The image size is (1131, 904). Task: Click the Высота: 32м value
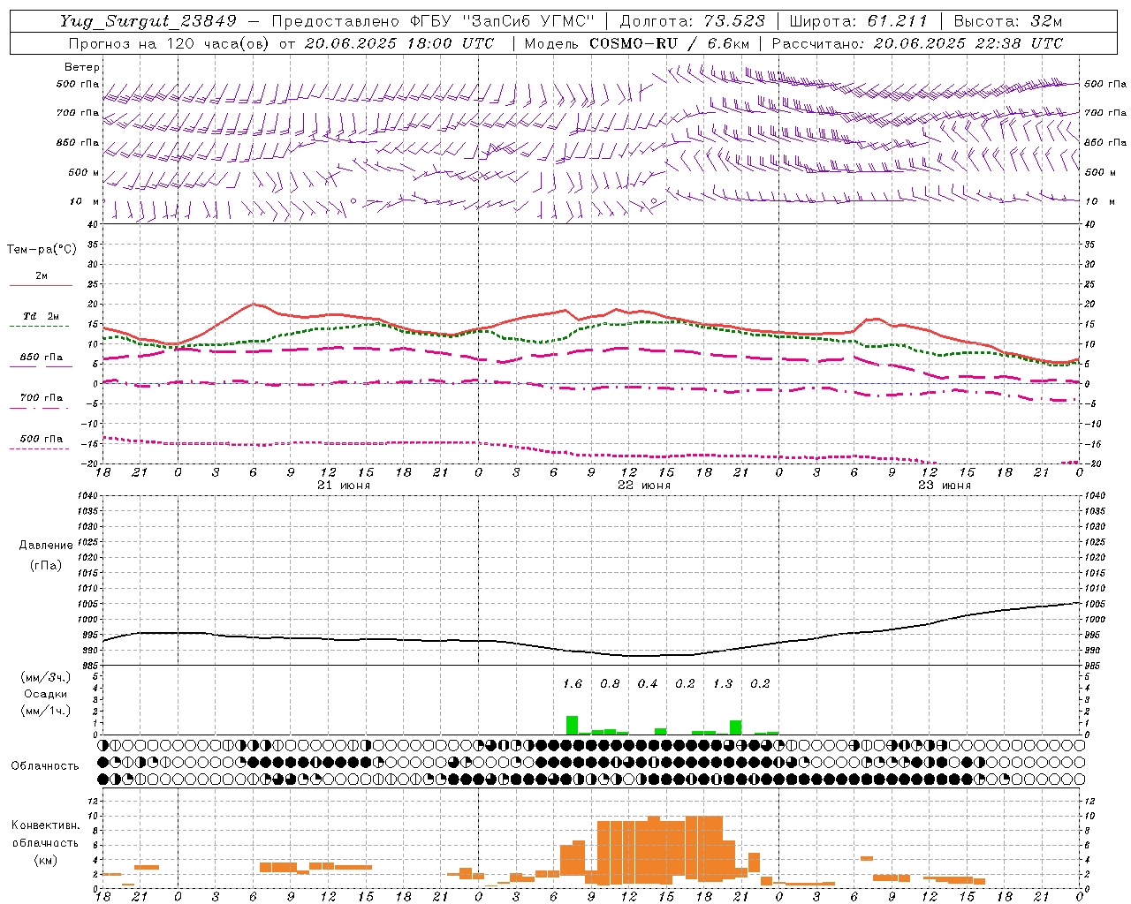(x=1006, y=21)
